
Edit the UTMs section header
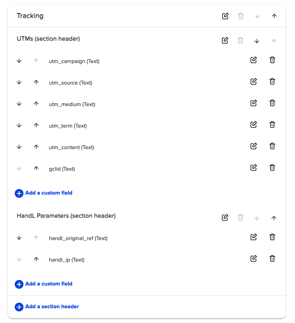[225, 41]
